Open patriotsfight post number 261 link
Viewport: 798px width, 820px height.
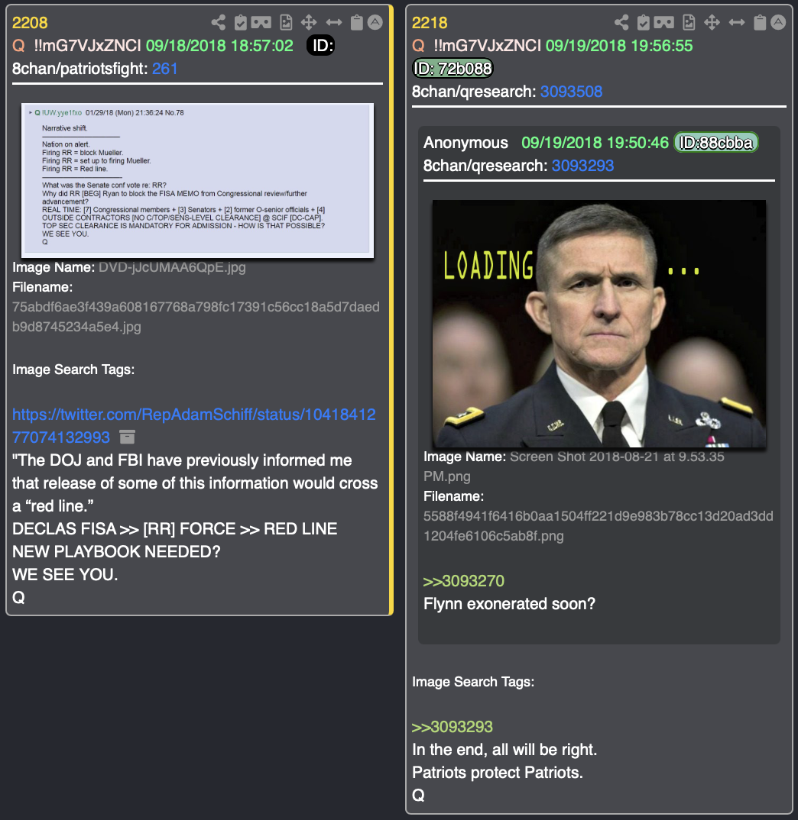(x=164, y=69)
